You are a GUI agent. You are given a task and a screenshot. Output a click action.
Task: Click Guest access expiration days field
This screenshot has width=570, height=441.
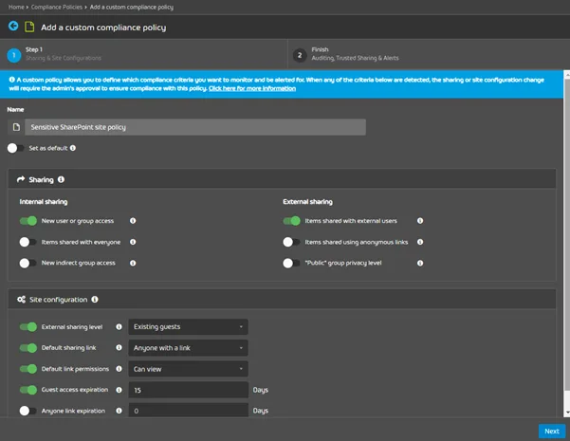click(189, 390)
